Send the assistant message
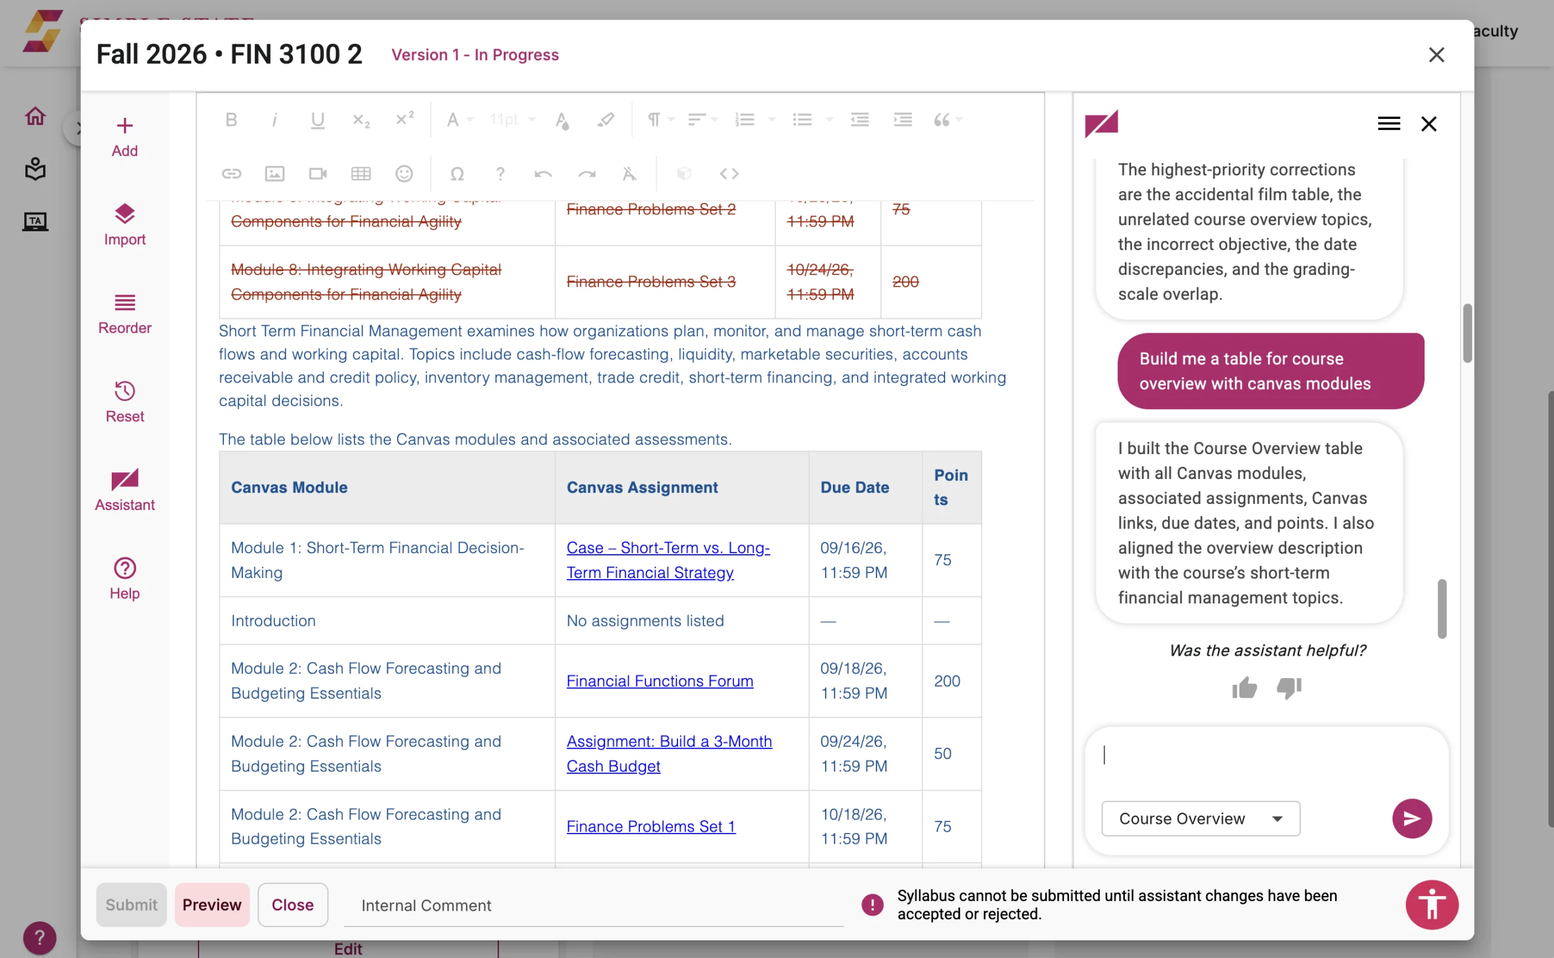The width and height of the screenshot is (1554, 958). 1412,818
